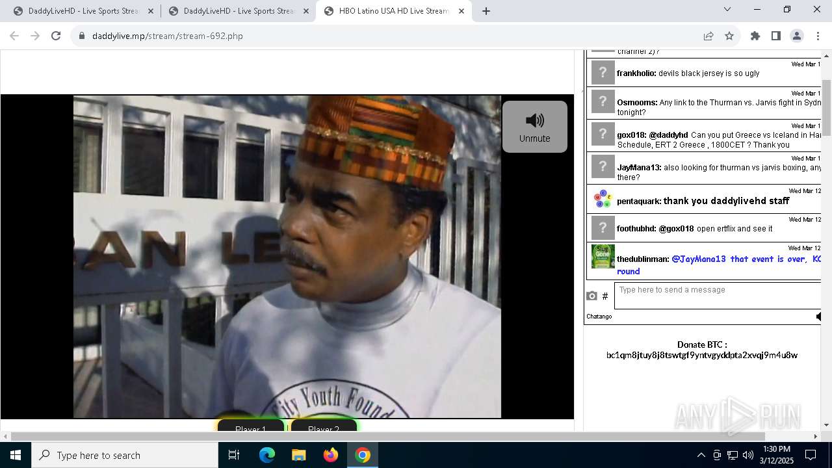Click the @JayMana13 mention
The image size is (832, 468).
coord(699,259)
